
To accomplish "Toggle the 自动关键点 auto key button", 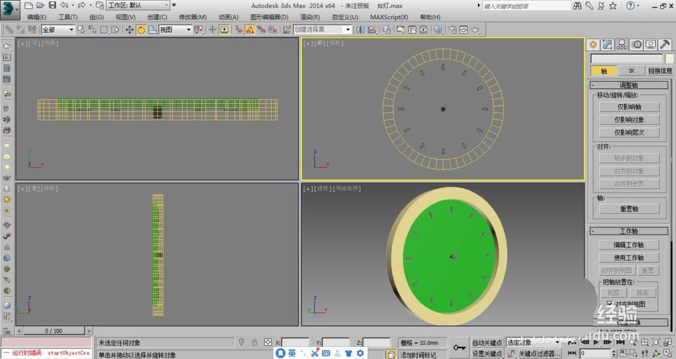I will (487, 343).
